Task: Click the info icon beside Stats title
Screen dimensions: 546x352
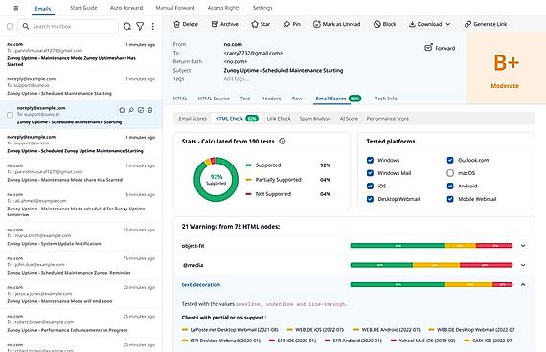Action: [x=283, y=142]
